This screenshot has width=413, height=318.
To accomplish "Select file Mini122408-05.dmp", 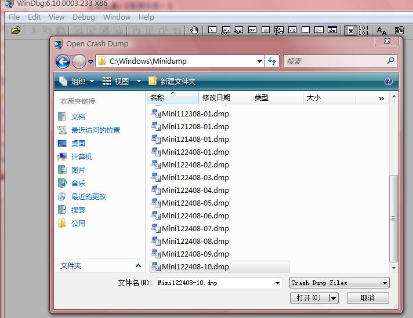I will (x=190, y=203).
